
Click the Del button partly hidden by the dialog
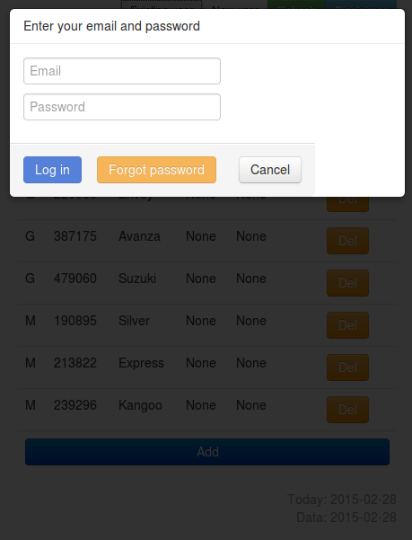click(x=347, y=204)
